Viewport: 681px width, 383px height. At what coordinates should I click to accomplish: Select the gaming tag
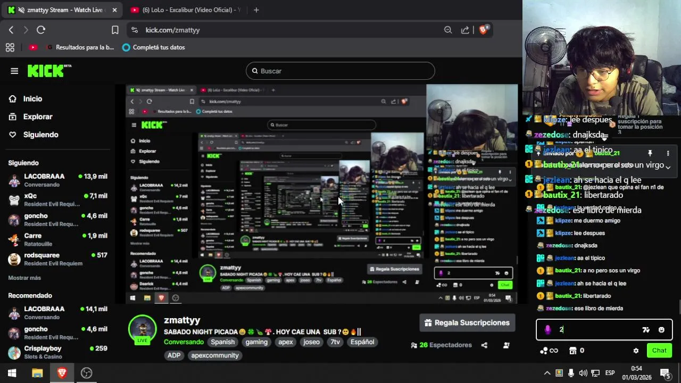256,342
